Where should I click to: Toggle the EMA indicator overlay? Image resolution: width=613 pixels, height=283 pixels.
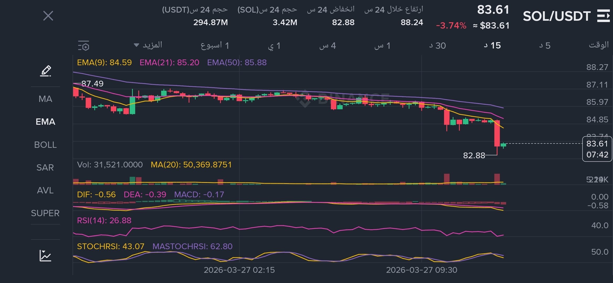45,122
